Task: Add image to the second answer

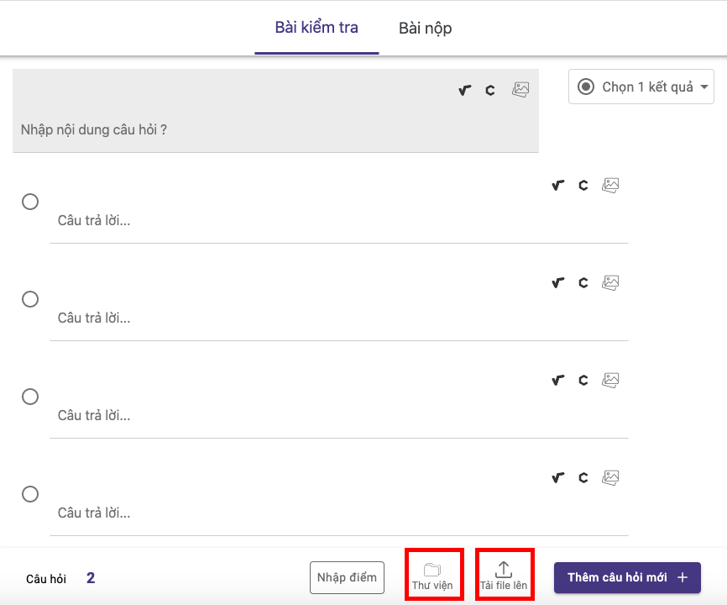Action: click(x=610, y=283)
